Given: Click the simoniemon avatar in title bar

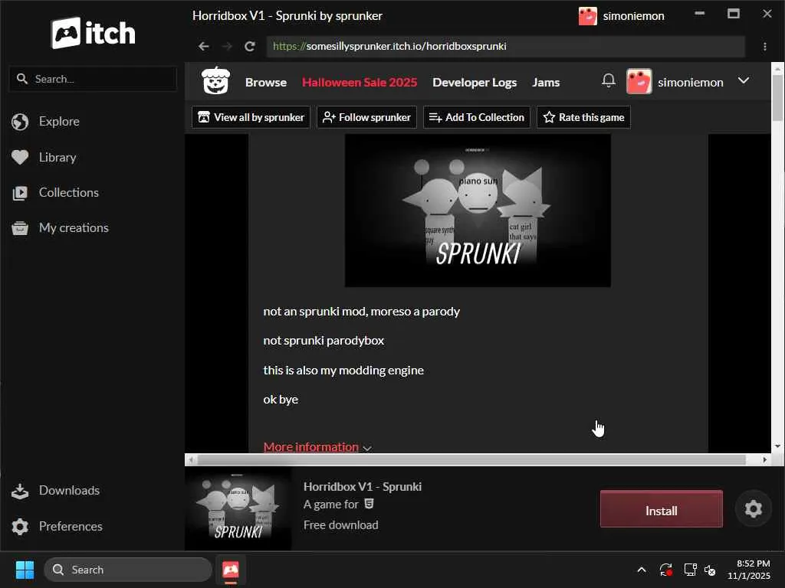Looking at the screenshot, I should pos(588,16).
